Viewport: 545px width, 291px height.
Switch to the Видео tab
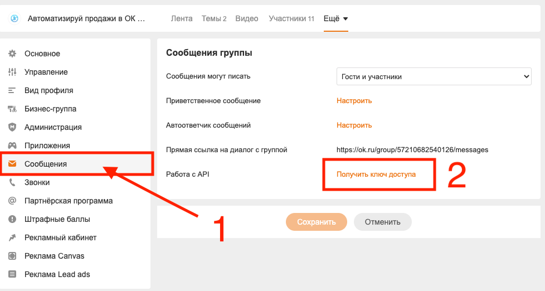point(247,18)
